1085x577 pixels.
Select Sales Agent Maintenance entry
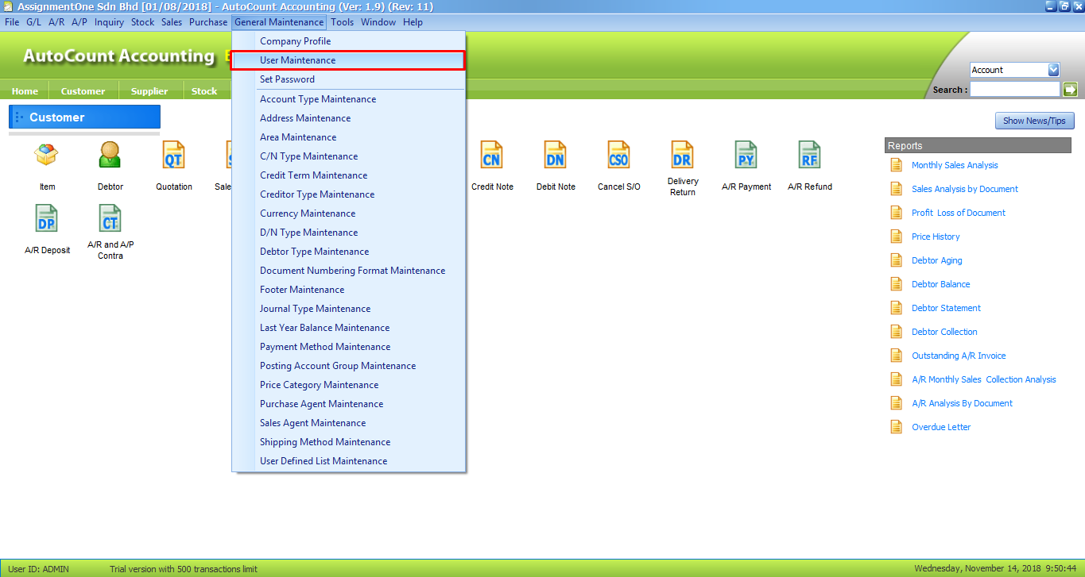pyautogui.click(x=348, y=423)
